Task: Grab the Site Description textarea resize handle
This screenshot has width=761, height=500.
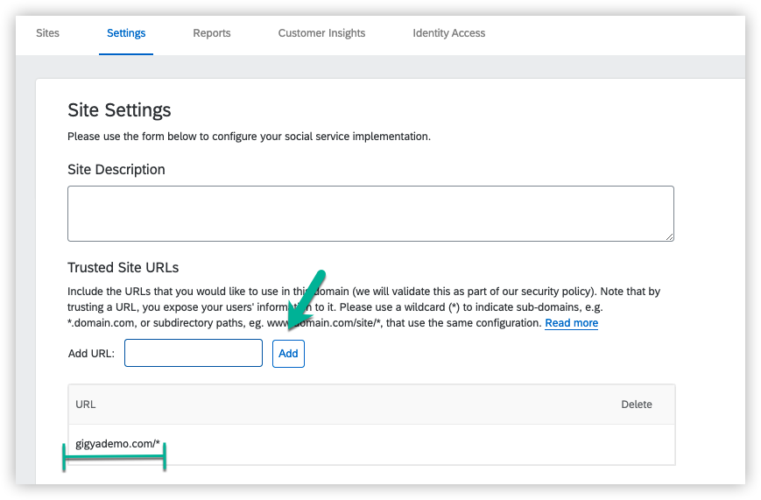Action: click(669, 236)
